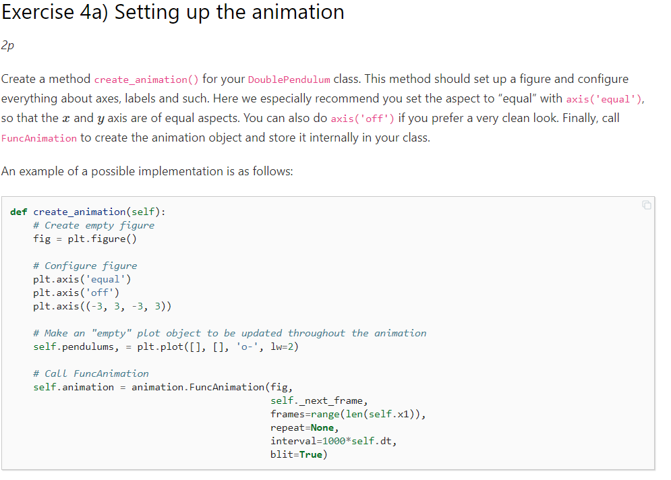The image size is (671, 480).
Task: Select the repeat=None argument line
Action: tap(303, 427)
